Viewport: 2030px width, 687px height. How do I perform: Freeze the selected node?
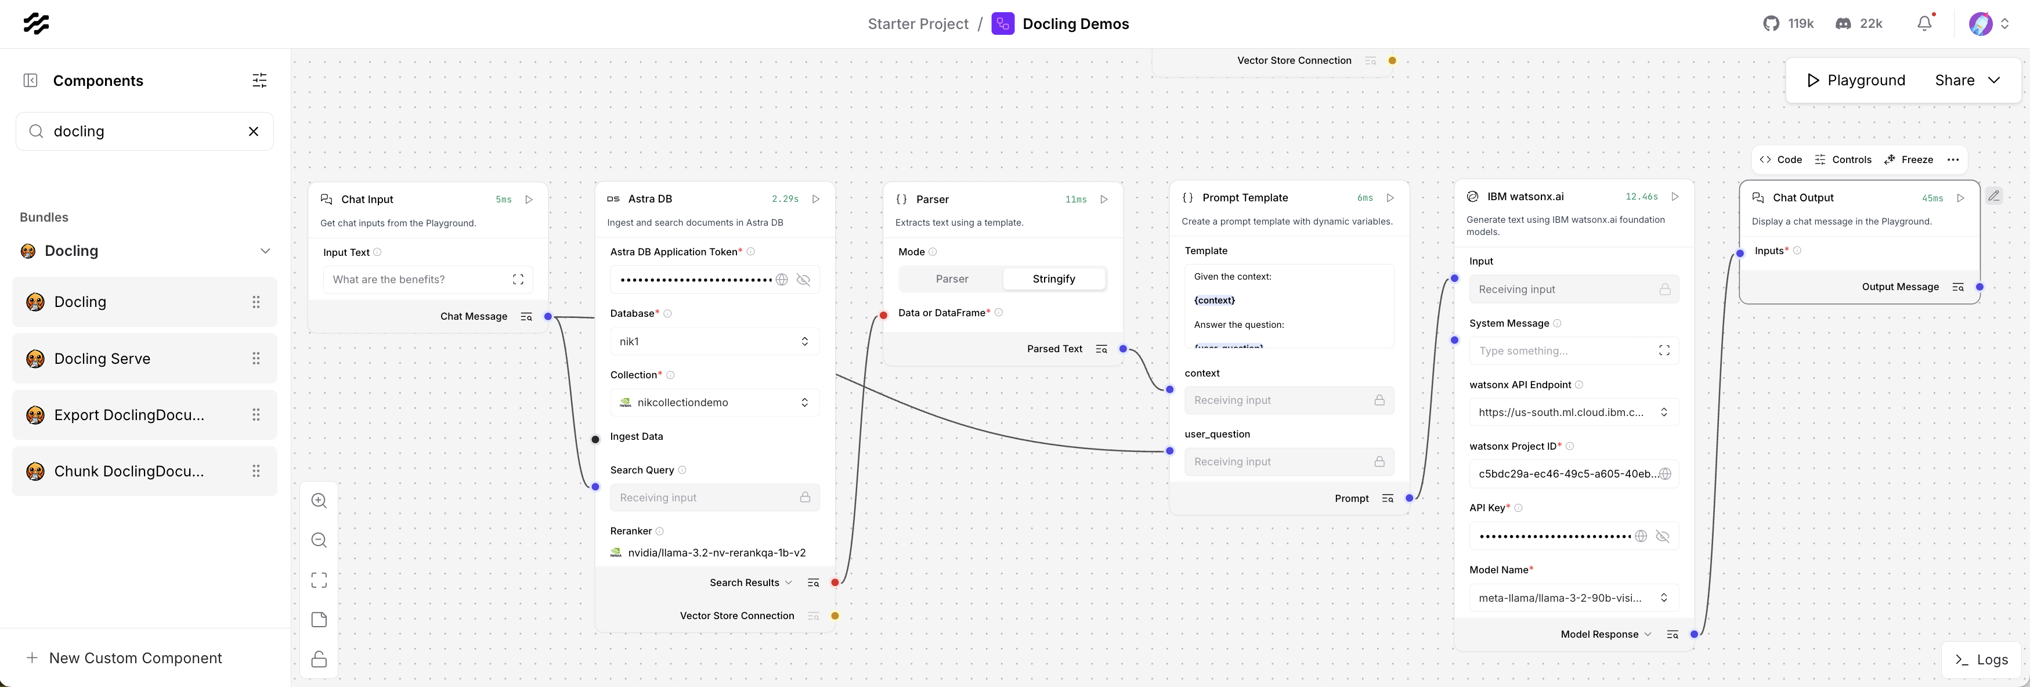[1908, 160]
